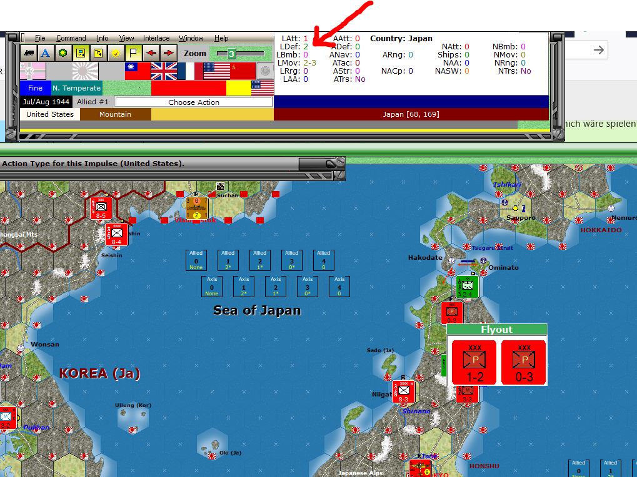Click the browser forward arrow behind the game window
This screenshot has height=477, width=637.
598,50
